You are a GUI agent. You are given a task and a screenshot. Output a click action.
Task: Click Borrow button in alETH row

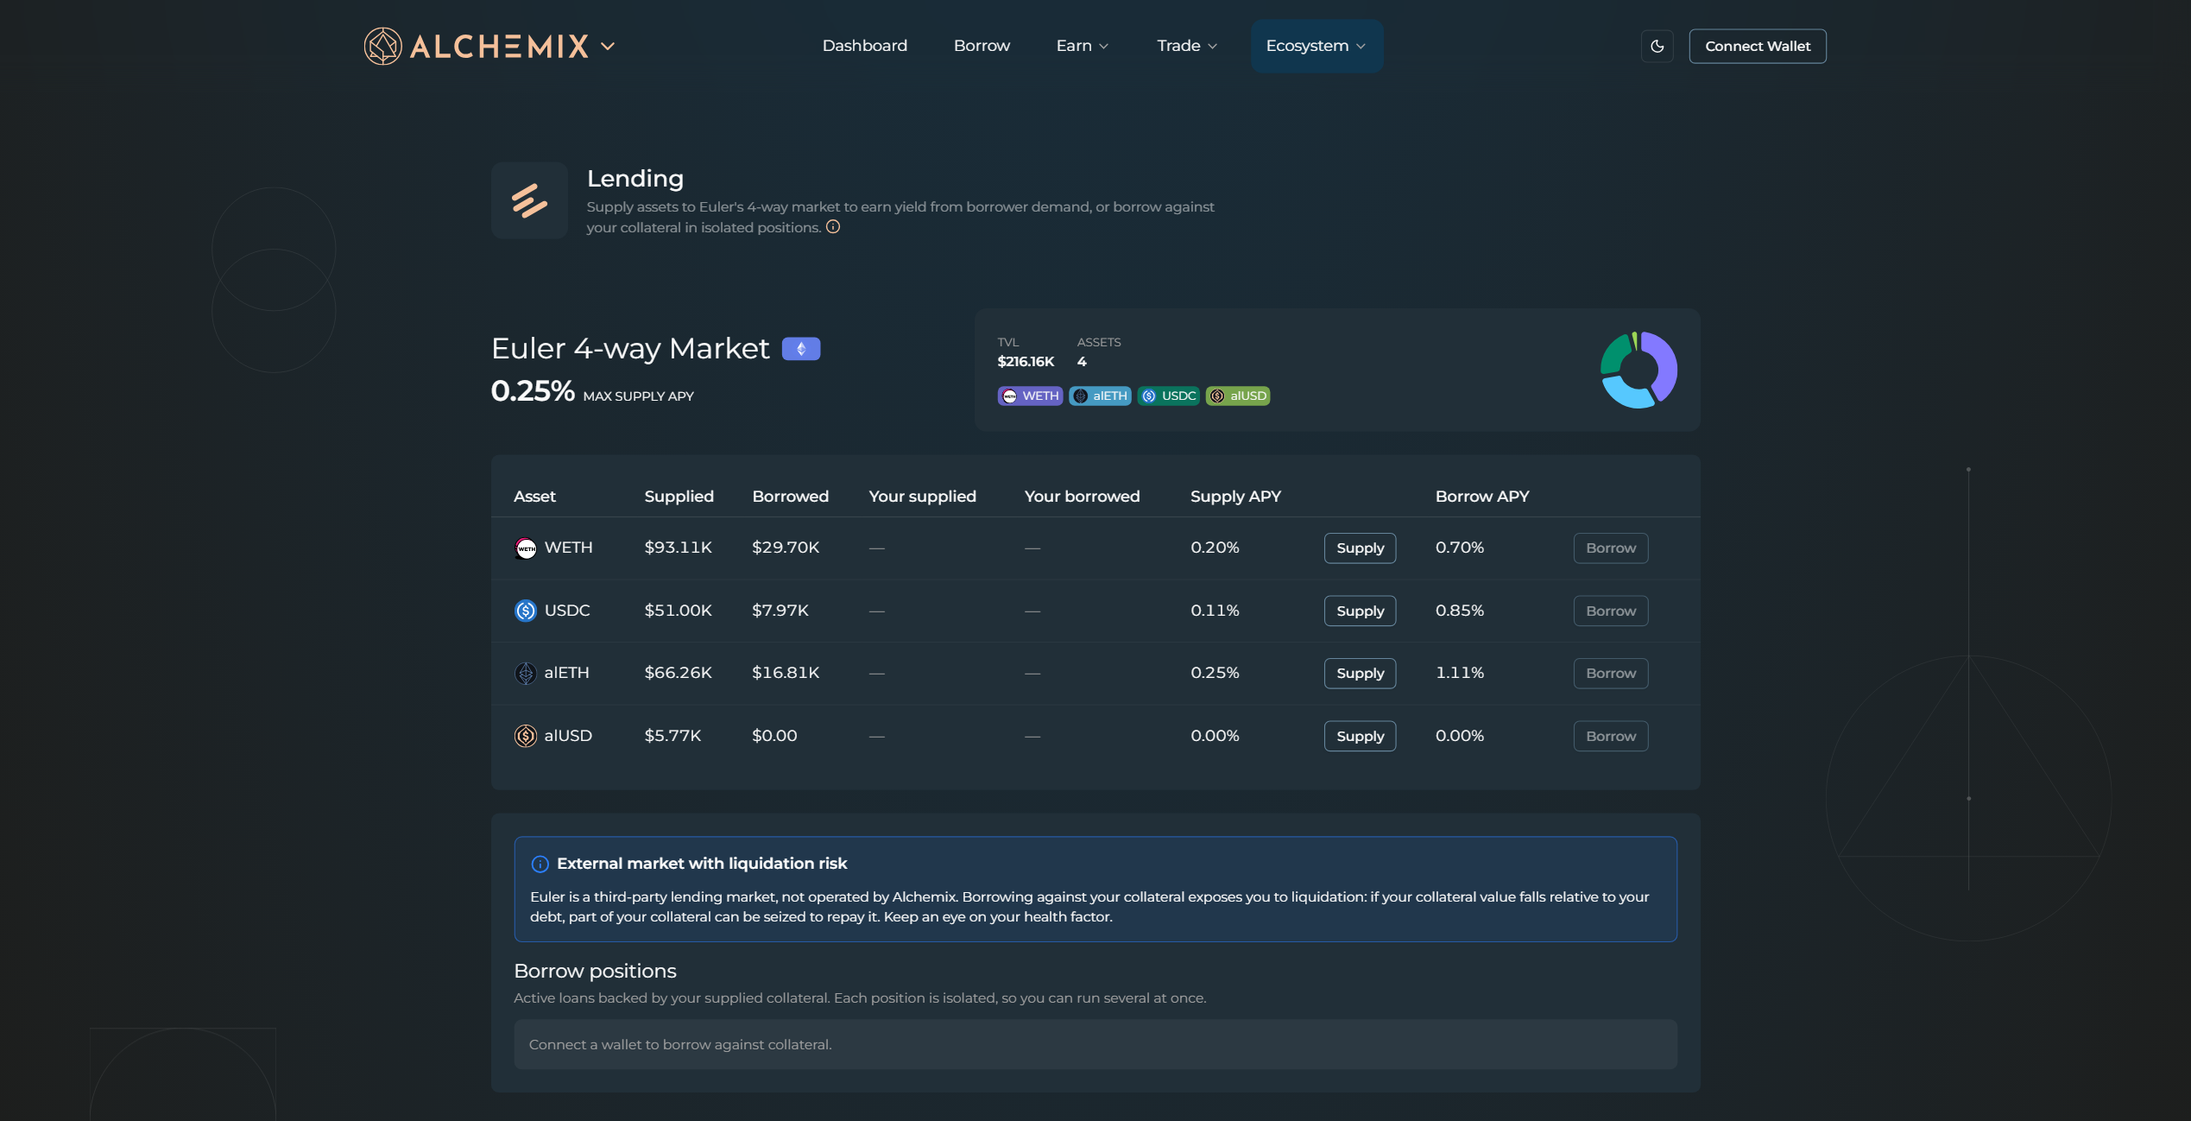click(x=1610, y=674)
